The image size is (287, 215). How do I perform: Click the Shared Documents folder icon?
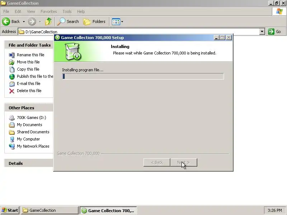[12, 132]
